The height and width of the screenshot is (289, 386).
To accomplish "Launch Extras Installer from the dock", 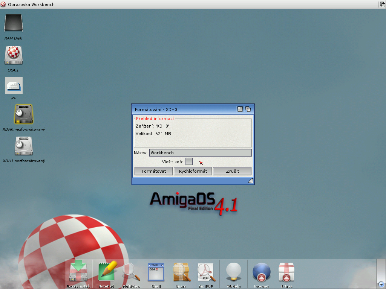I will click(x=79, y=272).
